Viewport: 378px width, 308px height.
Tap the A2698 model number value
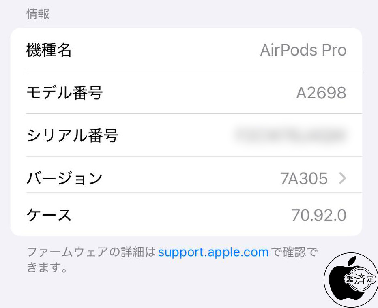[321, 93]
